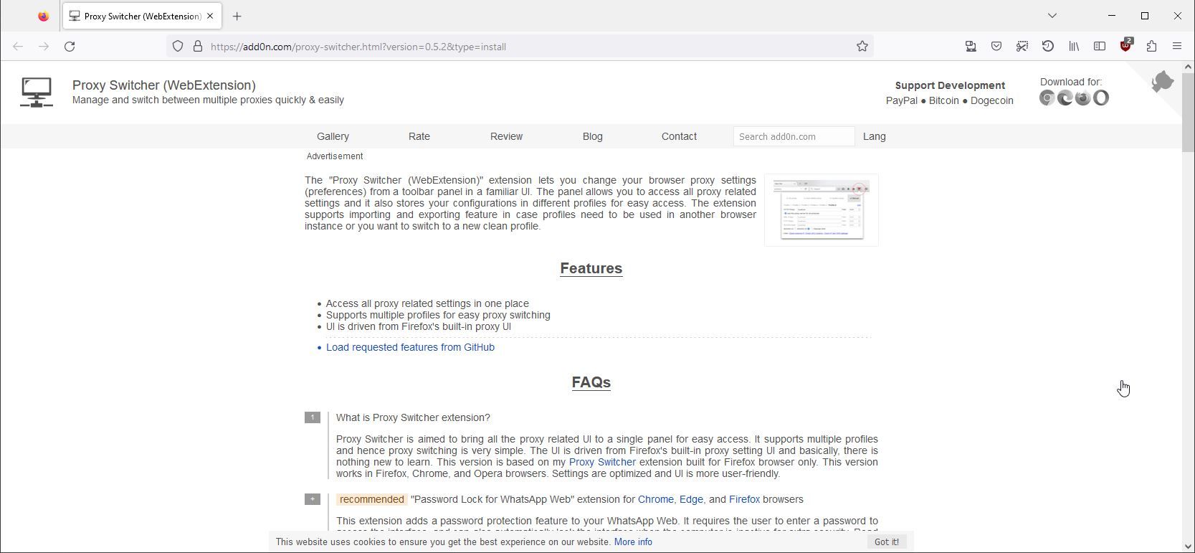This screenshot has height=553, width=1195.
Task: Open Firefox link for Password Lock extension
Action: [744, 499]
